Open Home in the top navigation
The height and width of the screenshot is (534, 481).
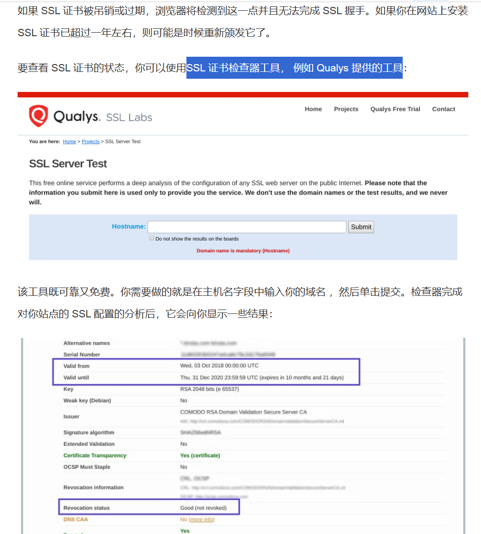[x=313, y=109]
